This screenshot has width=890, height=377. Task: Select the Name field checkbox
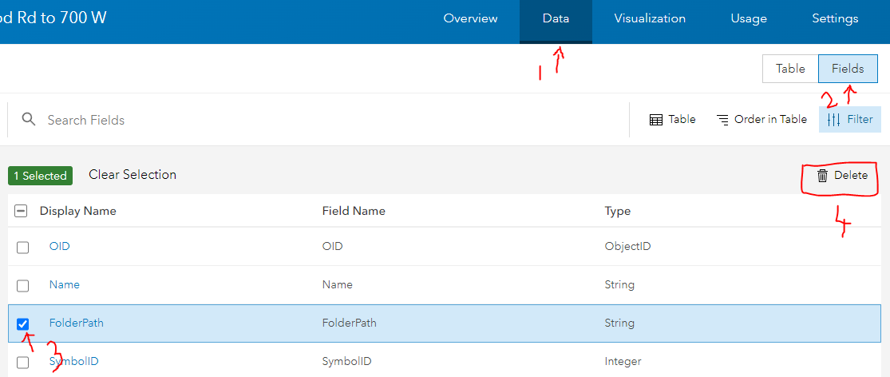pyautogui.click(x=23, y=285)
